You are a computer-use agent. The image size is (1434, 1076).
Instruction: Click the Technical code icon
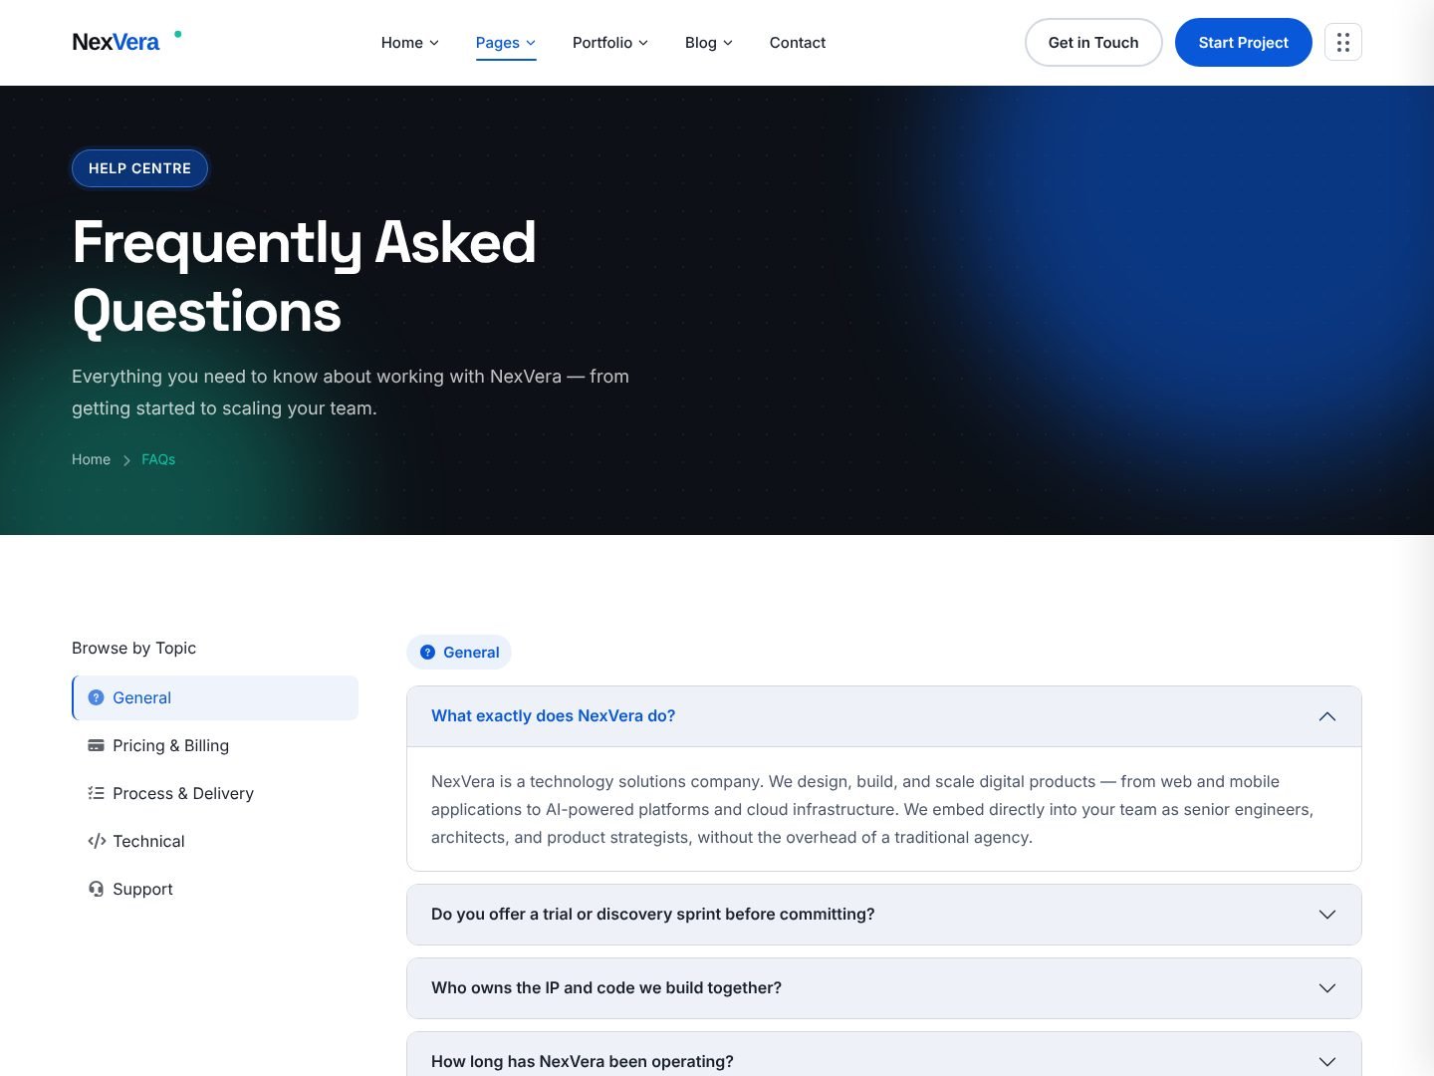tap(97, 841)
